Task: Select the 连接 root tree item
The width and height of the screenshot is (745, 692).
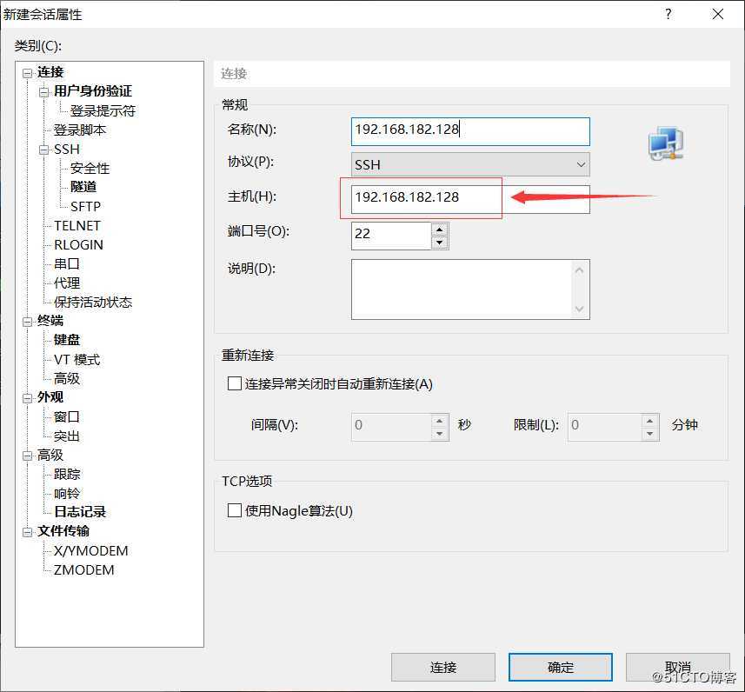Action: click(50, 72)
